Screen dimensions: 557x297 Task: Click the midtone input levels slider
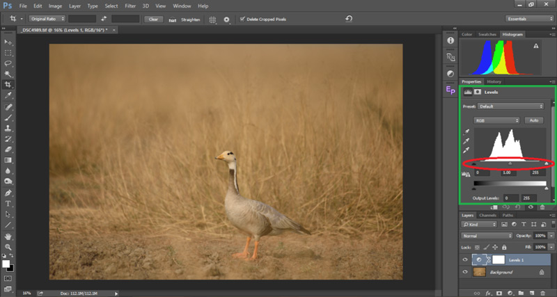pos(510,163)
